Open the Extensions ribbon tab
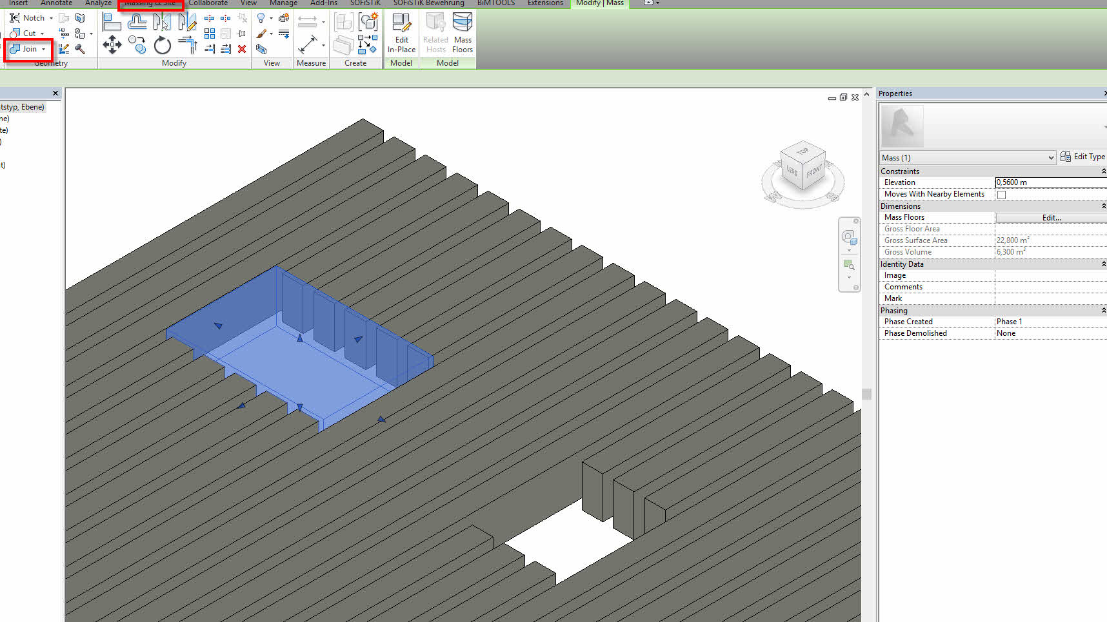Screen dimensions: 1107x622 tap(545, 3)
